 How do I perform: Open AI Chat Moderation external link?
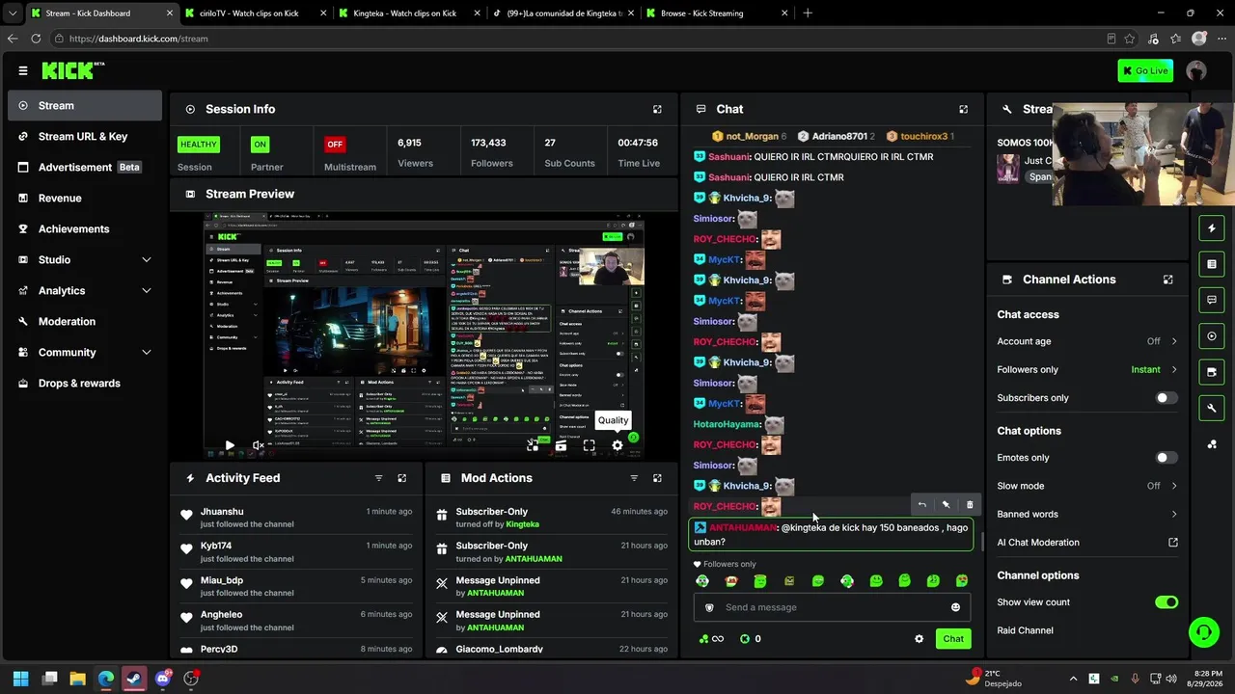pos(1173,543)
